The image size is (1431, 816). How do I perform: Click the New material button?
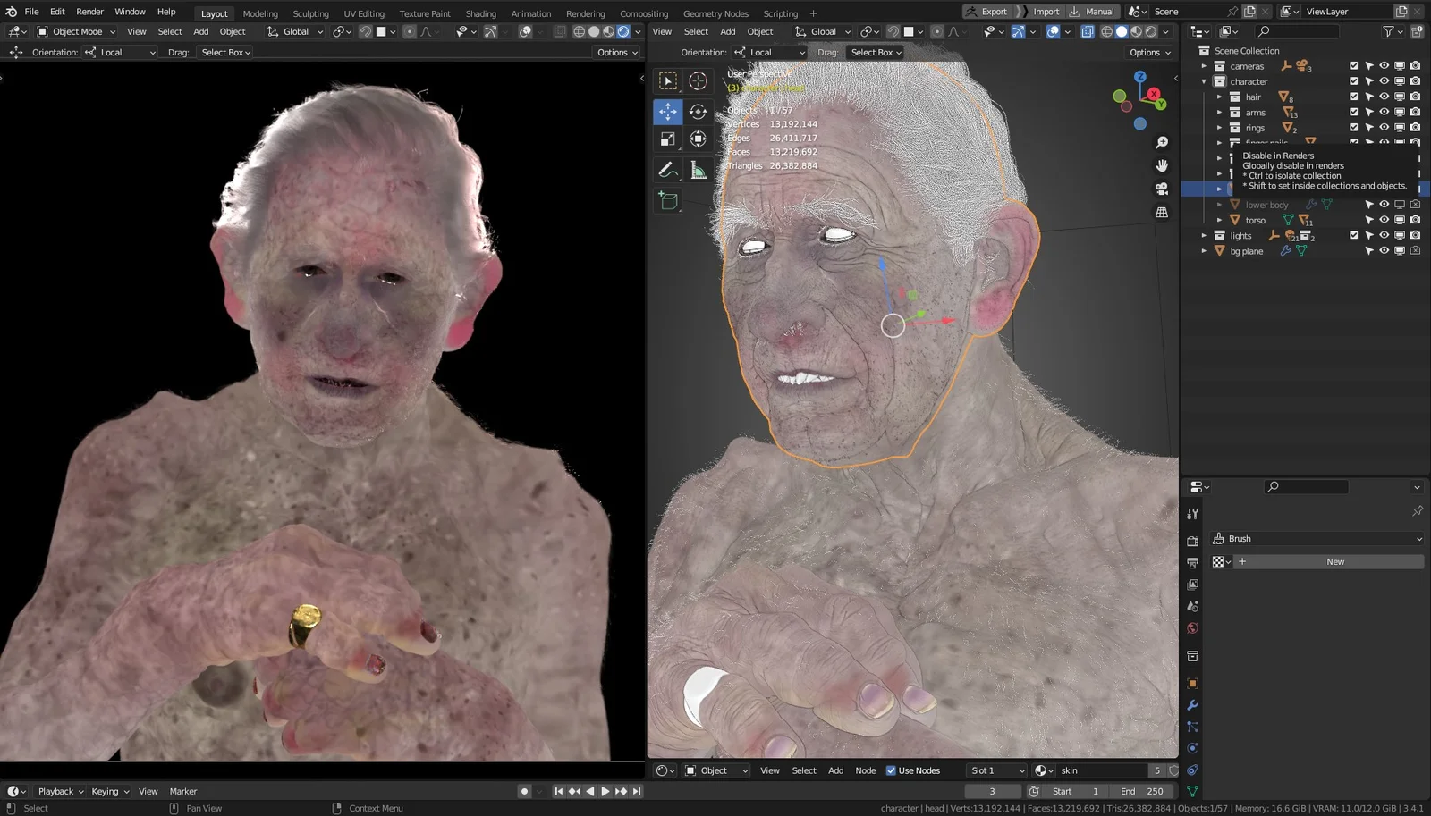(1334, 561)
